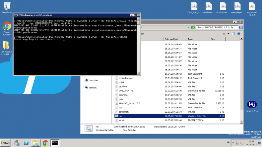
Task: Select the ops text document
Action: (x=169, y=108)
